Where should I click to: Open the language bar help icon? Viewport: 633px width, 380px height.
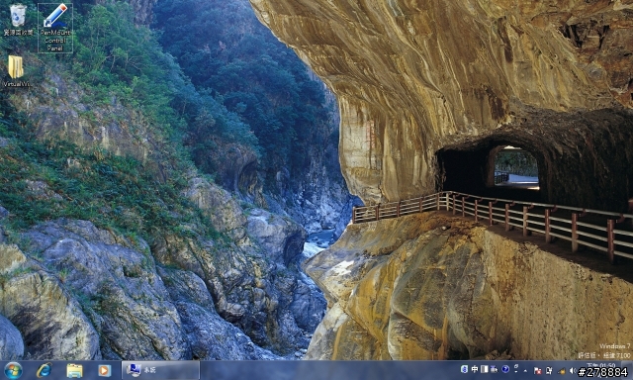505,369
